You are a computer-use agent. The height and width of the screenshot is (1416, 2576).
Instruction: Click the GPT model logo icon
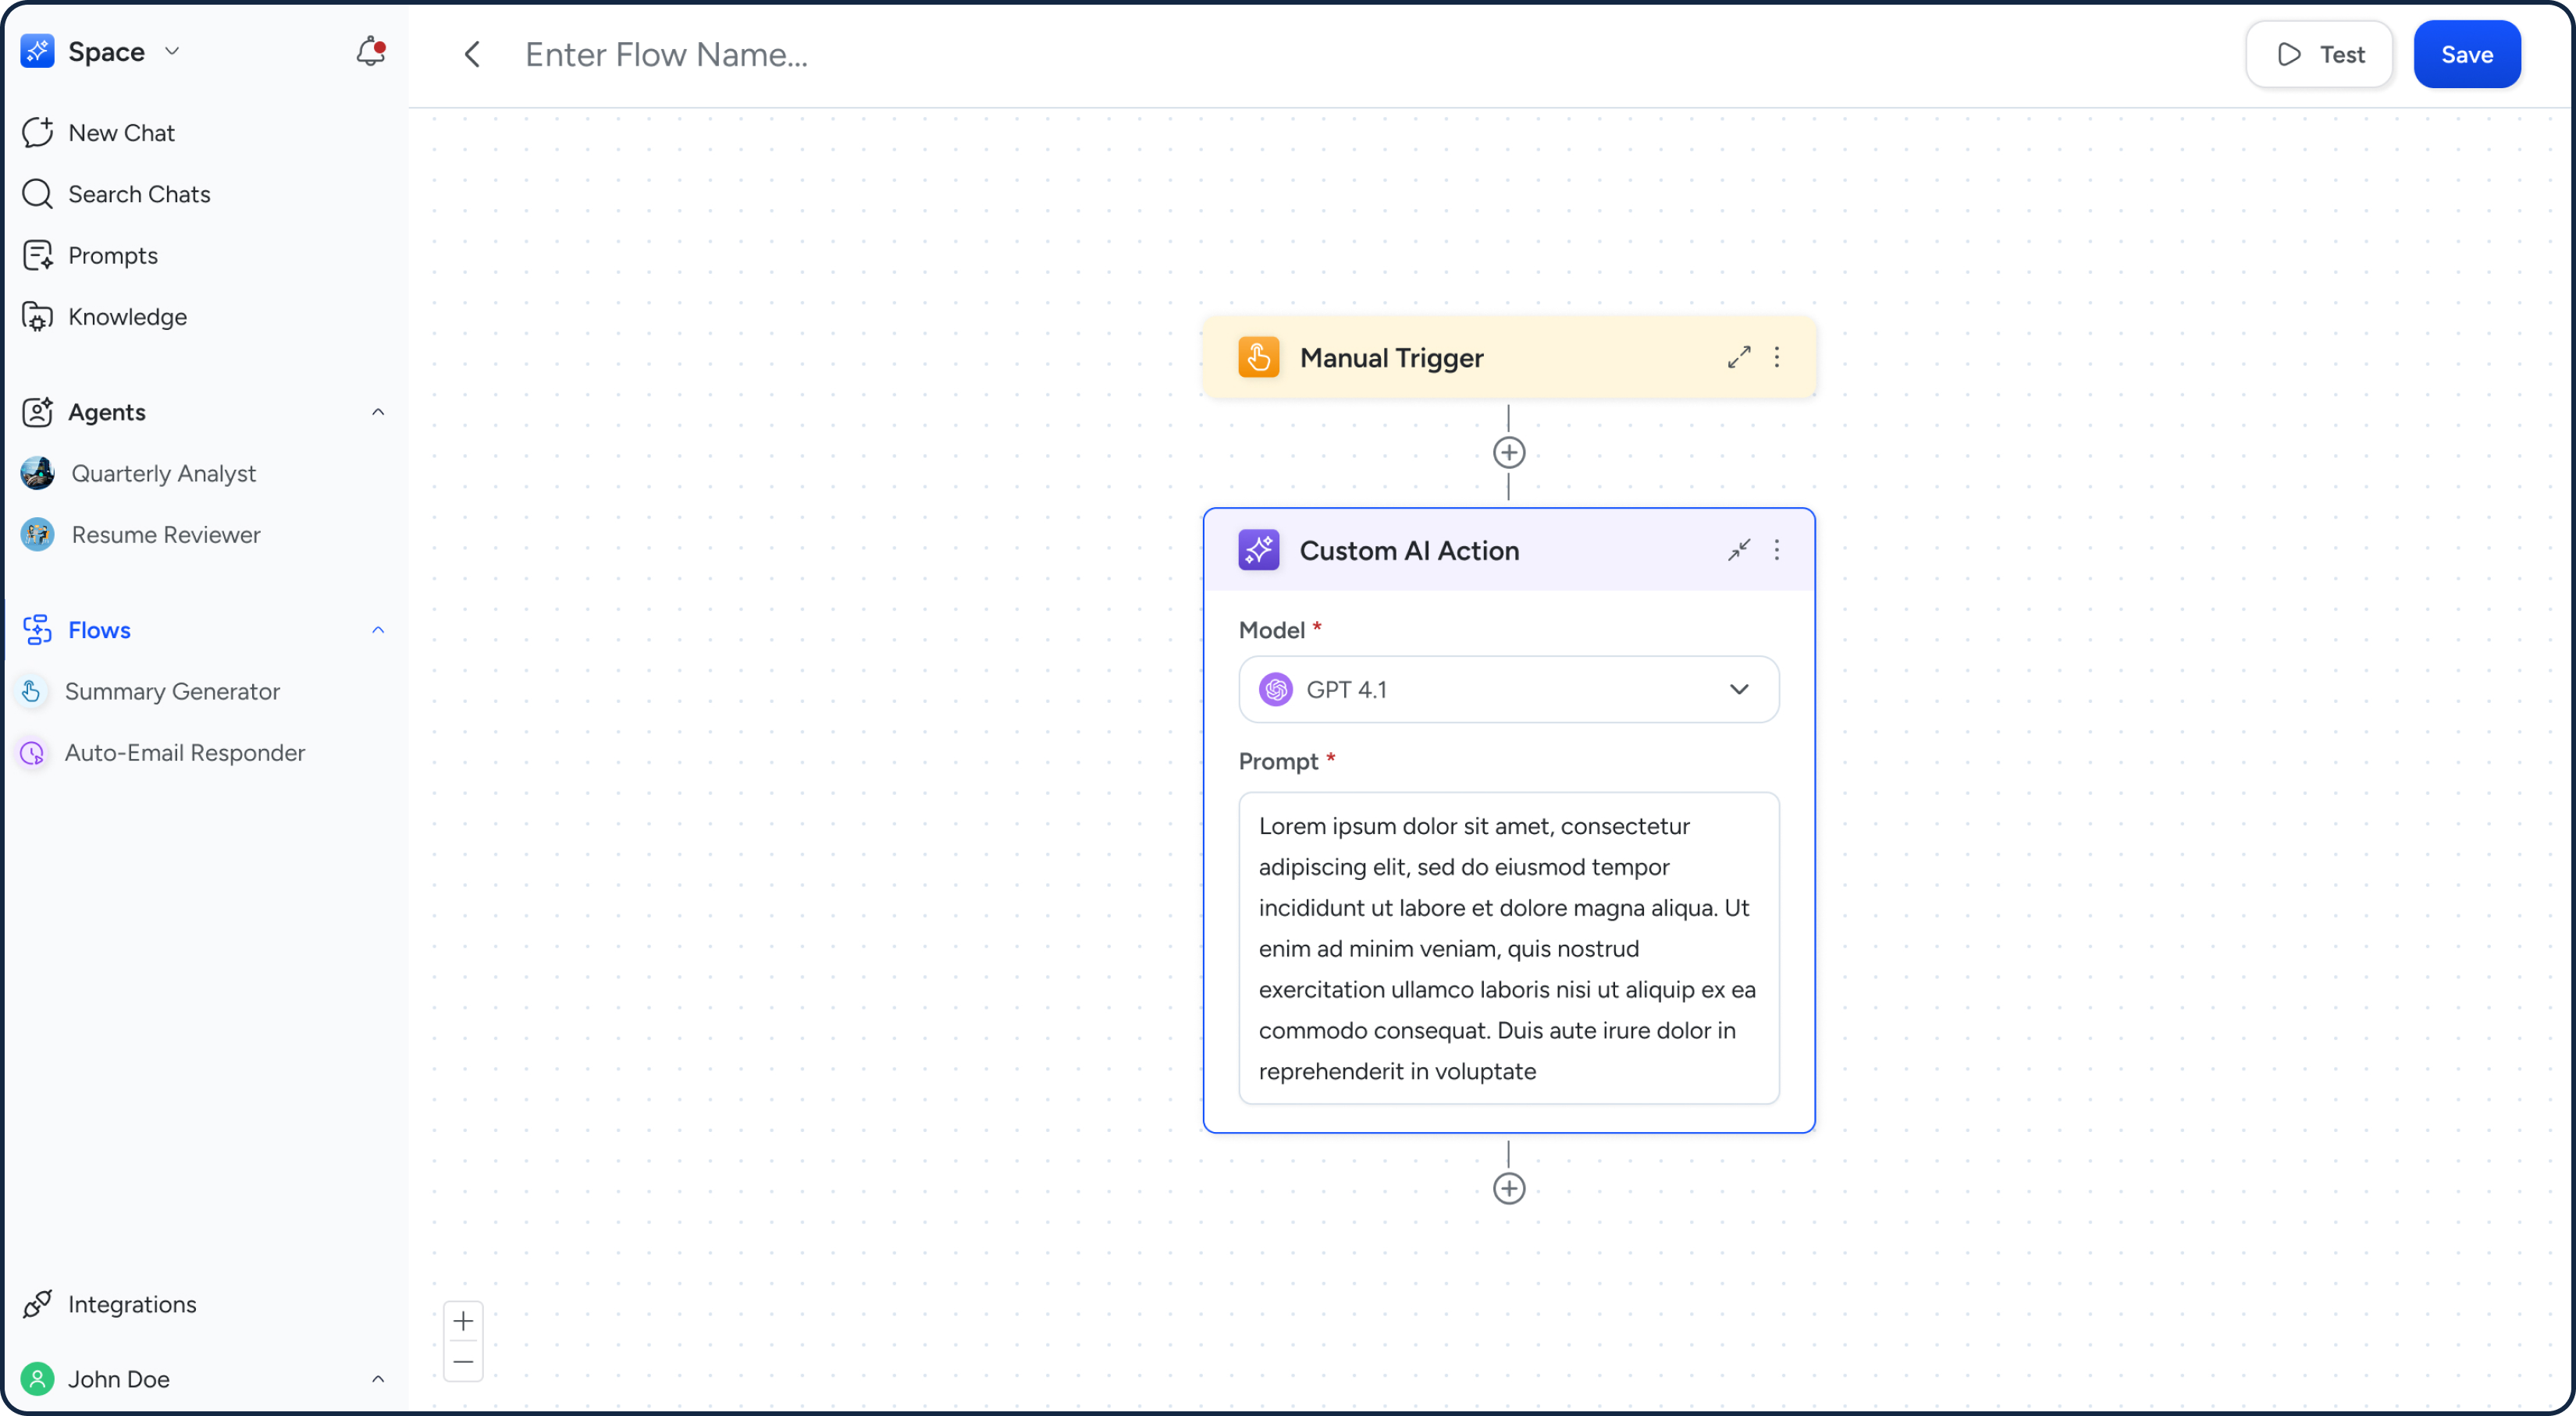coord(1276,690)
